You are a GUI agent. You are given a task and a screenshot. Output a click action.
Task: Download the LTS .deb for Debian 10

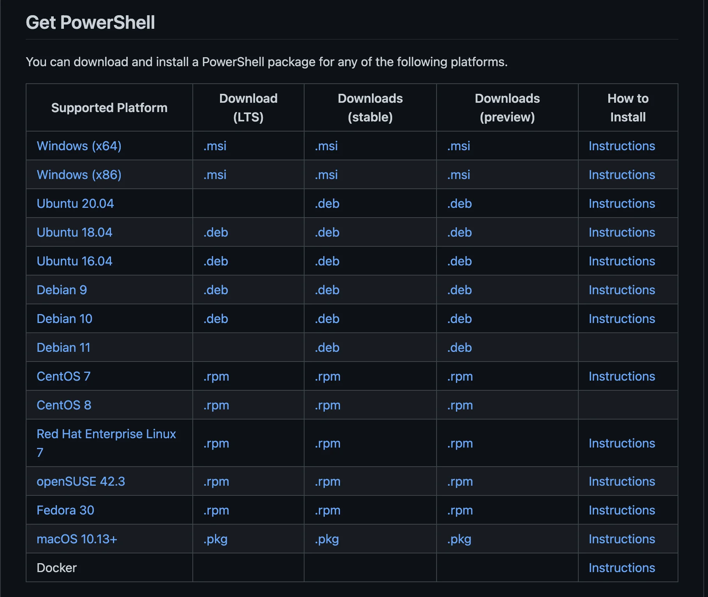[x=215, y=319]
